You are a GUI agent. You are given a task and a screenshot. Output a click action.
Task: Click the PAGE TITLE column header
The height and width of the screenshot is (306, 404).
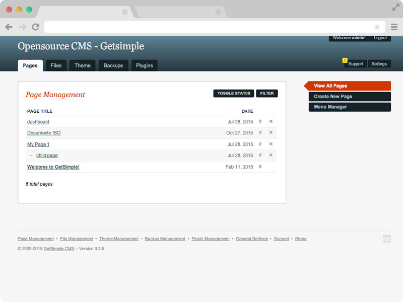[x=40, y=111]
